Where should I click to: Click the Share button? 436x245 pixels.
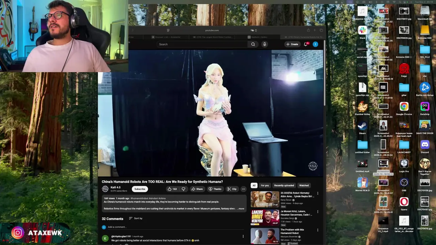pos(197,189)
